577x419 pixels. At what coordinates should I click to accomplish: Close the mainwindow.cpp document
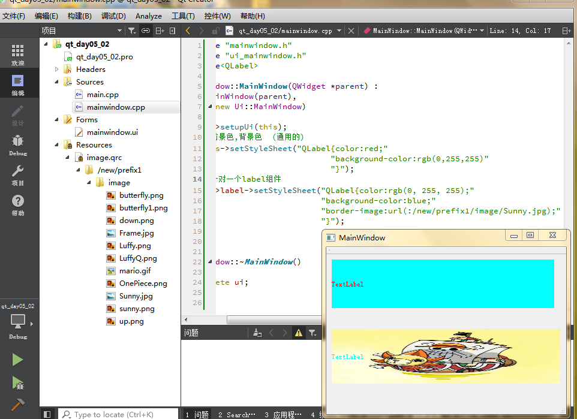point(351,31)
